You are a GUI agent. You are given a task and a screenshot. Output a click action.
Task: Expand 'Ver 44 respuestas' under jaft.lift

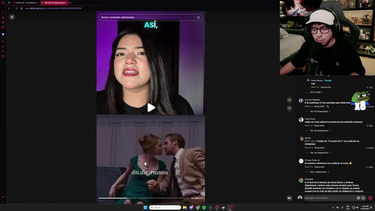[x=320, y=153]
